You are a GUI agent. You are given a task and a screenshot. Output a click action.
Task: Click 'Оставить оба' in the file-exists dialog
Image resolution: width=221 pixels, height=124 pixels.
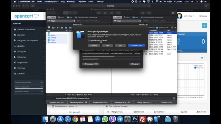(x=136, y=45)
